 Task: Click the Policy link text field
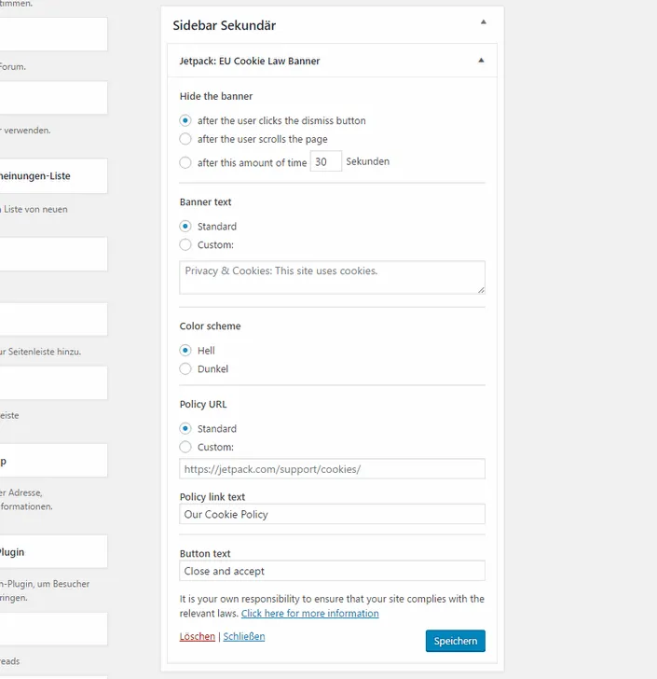(333, 514)
